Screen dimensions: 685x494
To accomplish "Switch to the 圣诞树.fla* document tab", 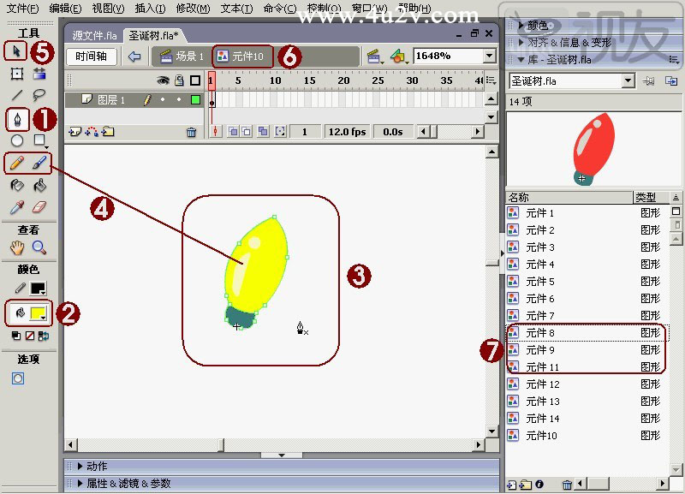I will tap(153, 35).
